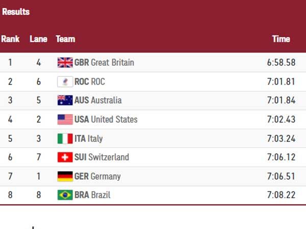Viewport: 306px width, 229px height.
Task: Click the Australia flag icon
Action: coord(65,100)
